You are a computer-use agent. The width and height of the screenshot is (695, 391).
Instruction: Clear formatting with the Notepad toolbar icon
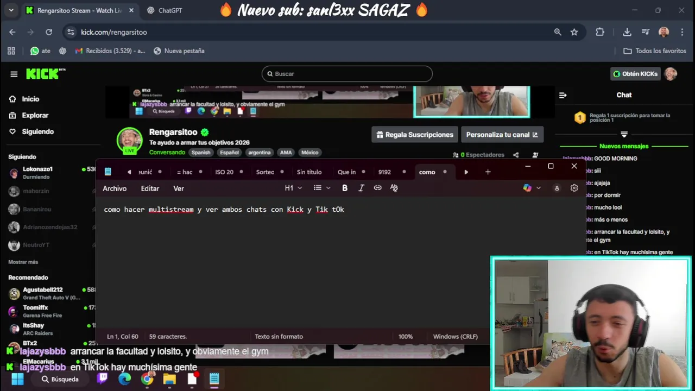click(x=394, y=188)
